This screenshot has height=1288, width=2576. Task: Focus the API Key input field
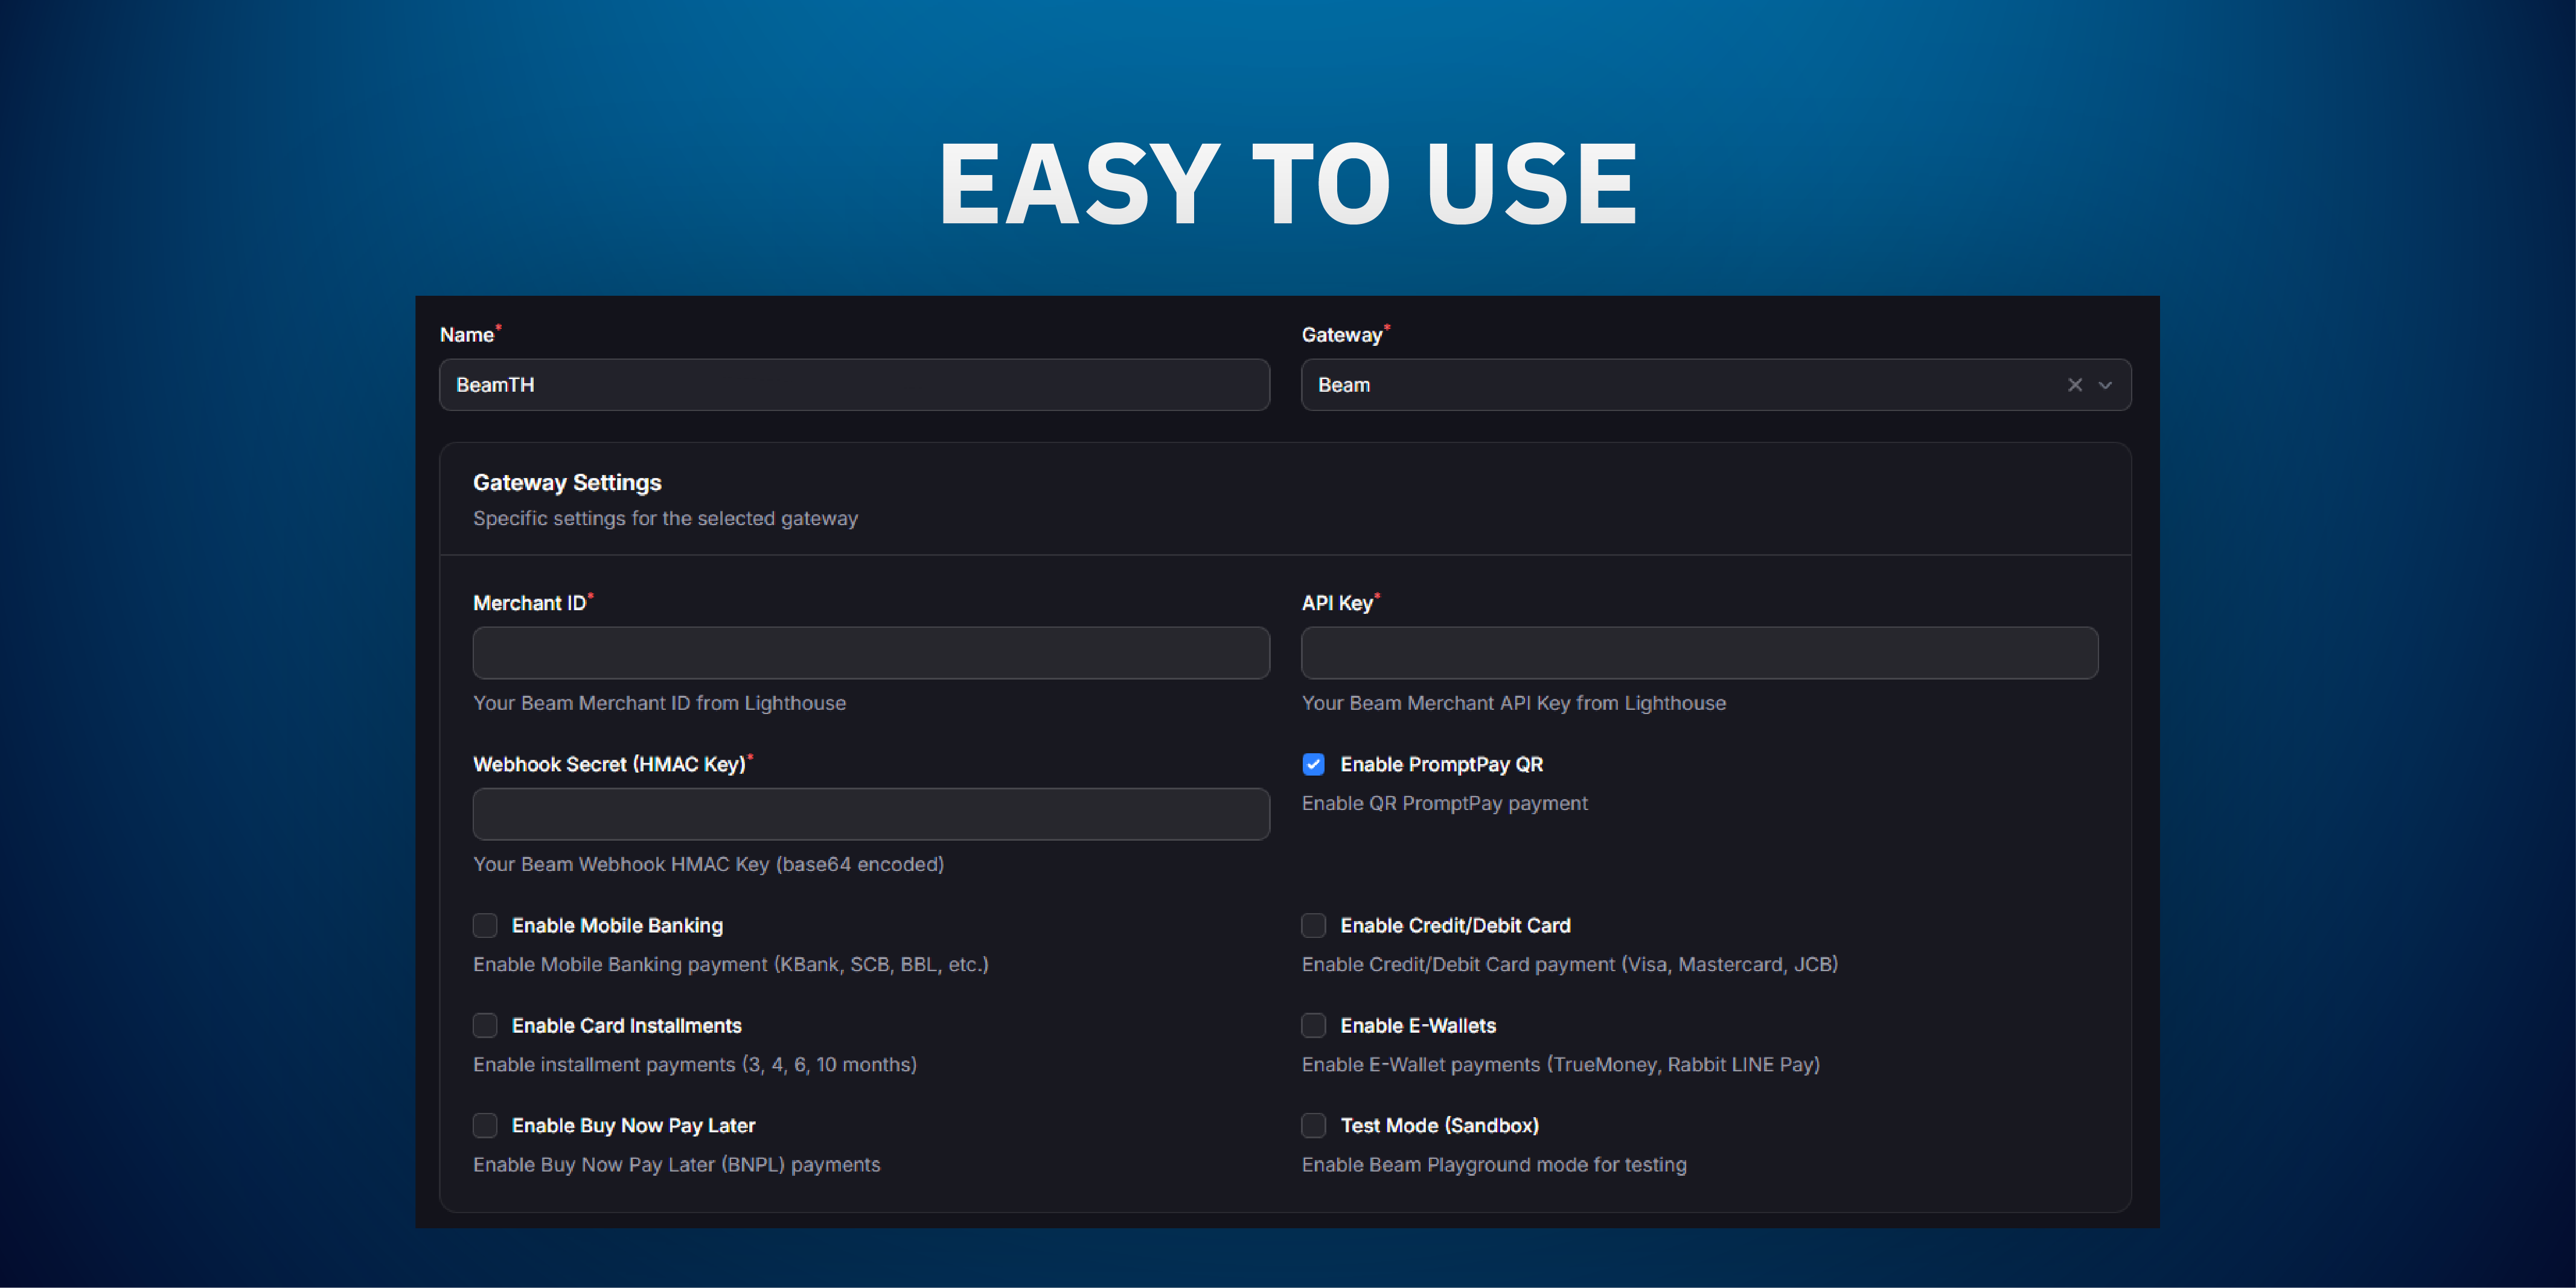coord(1699,653)
